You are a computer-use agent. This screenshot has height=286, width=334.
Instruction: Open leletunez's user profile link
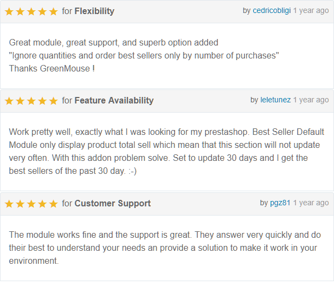tap(275, 100)
